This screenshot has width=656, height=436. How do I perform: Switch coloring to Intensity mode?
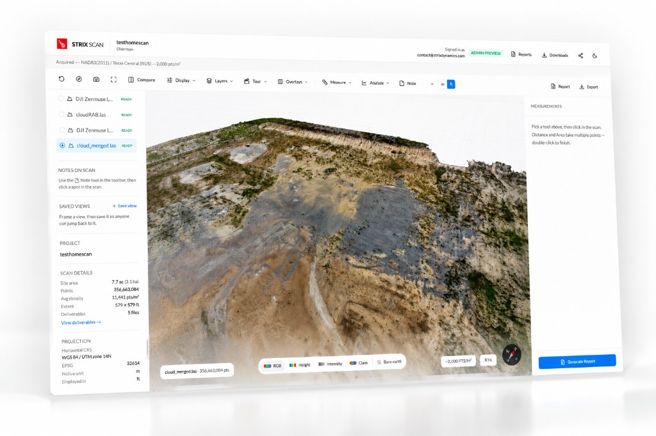pos(330,364)
